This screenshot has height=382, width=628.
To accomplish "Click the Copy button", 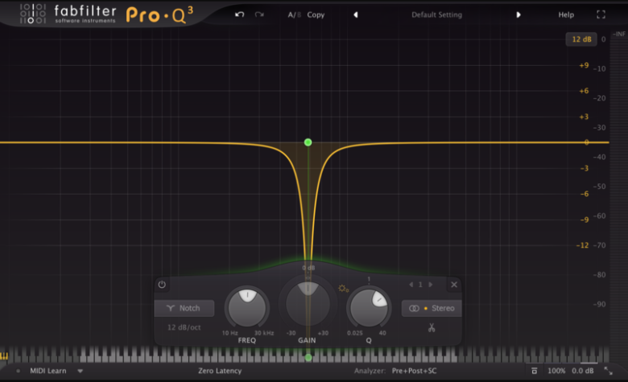I will point(316,14).
